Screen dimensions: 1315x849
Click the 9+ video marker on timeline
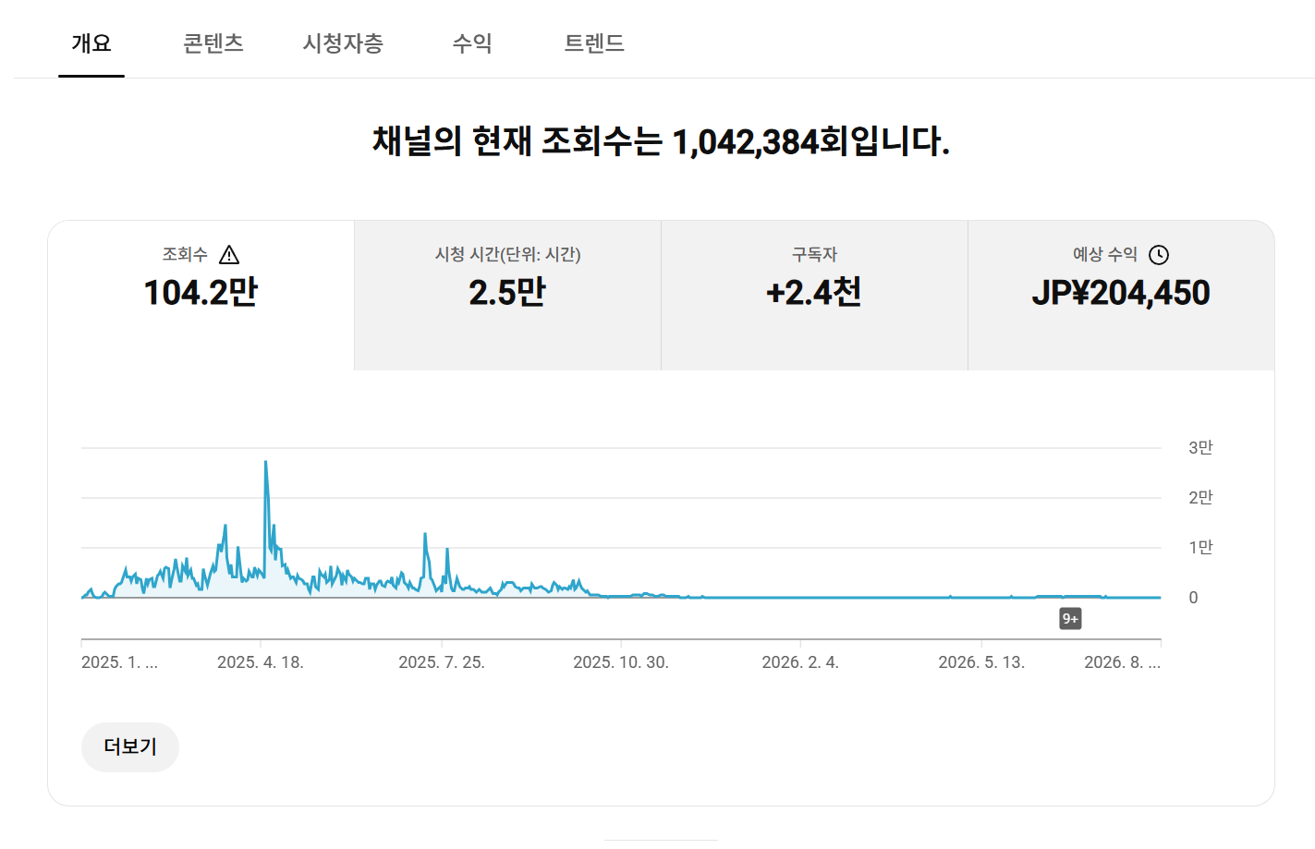[1070, 619]
